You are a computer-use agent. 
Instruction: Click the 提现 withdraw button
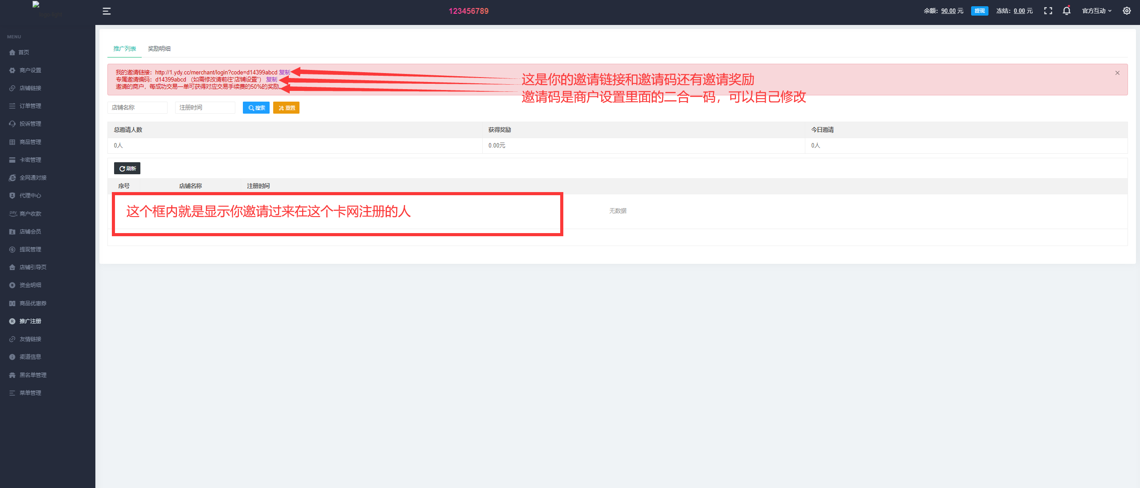[980, 11]
